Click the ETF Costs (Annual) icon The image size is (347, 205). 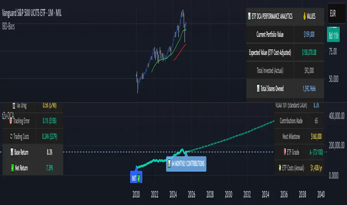tap(280, 168)
